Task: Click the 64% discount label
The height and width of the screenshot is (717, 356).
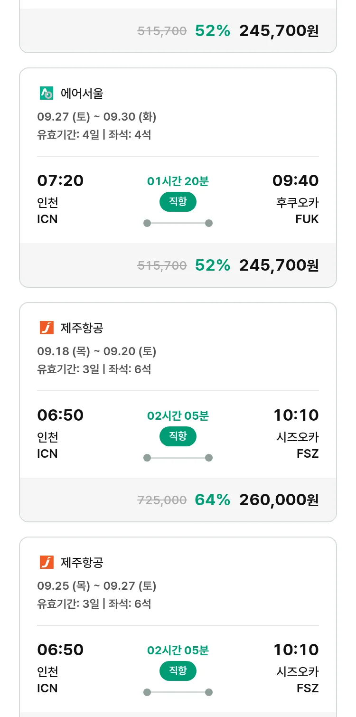Action: coord(212,500)
